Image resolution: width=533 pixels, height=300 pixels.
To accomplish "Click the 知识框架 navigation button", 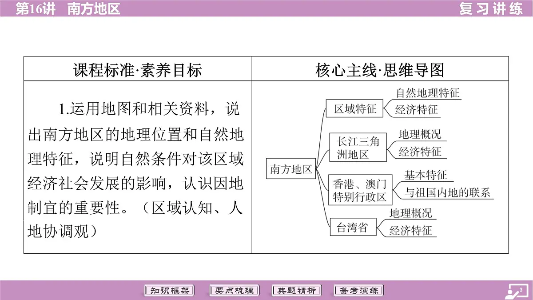I will pos(170,291).
